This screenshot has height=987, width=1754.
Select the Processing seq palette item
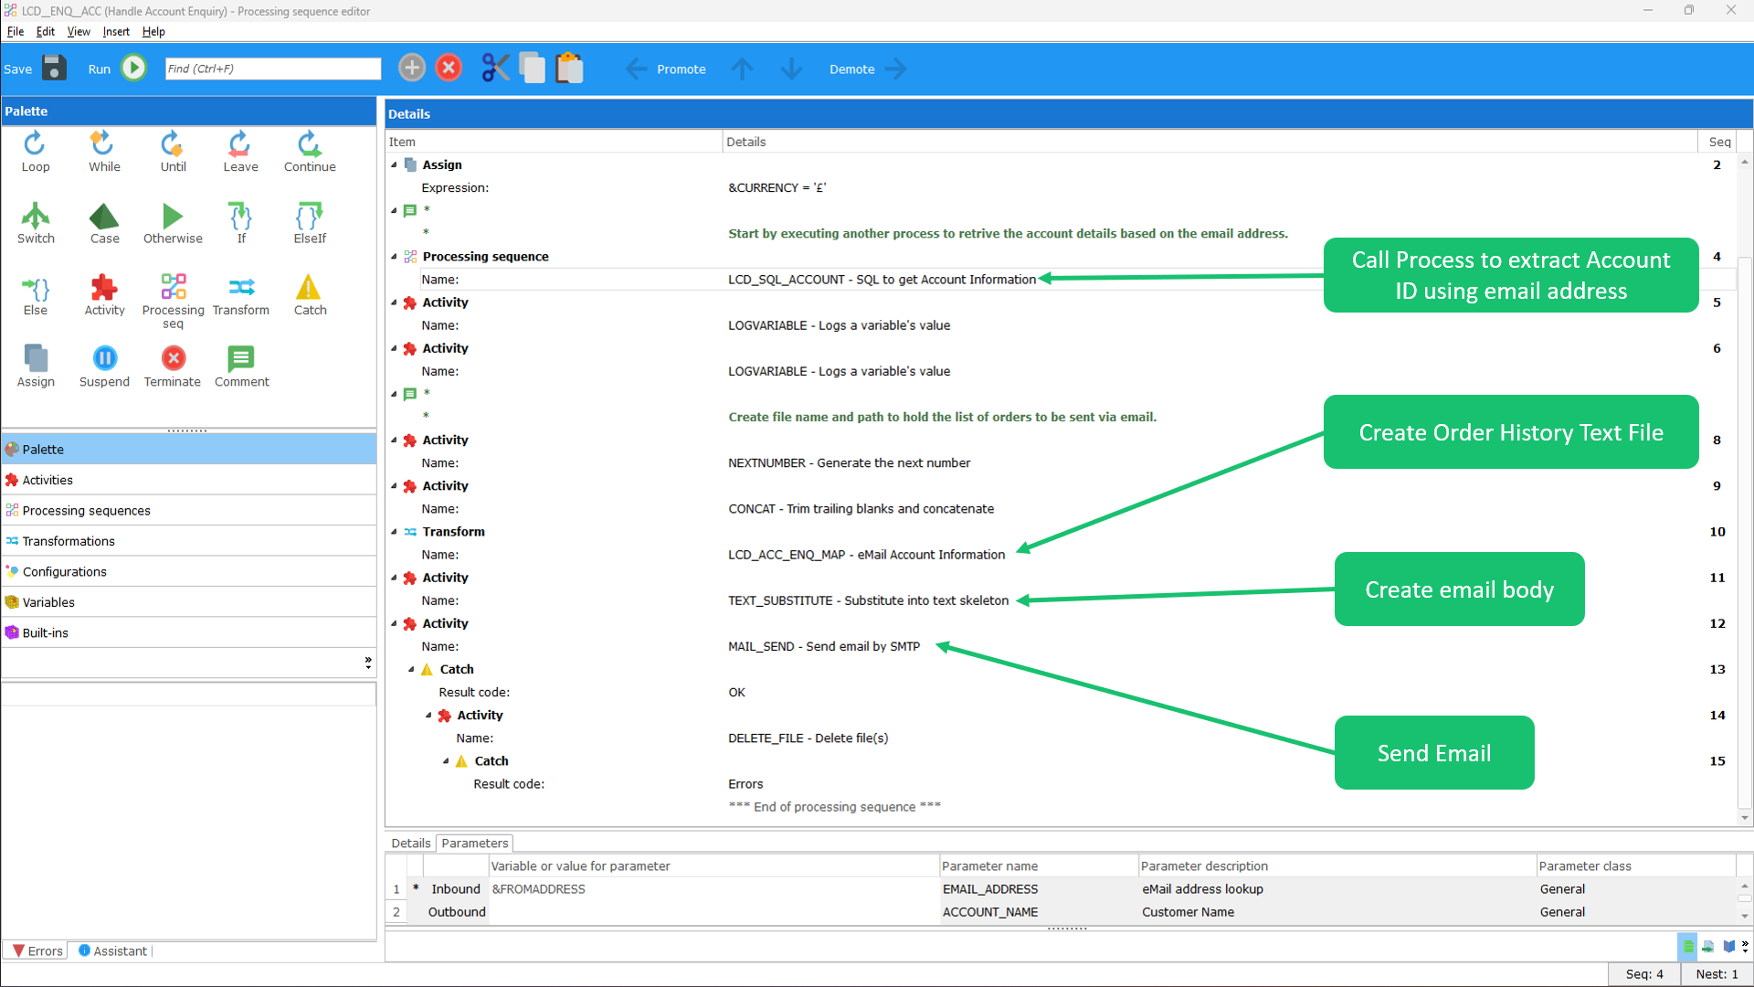tap(173, 301)
